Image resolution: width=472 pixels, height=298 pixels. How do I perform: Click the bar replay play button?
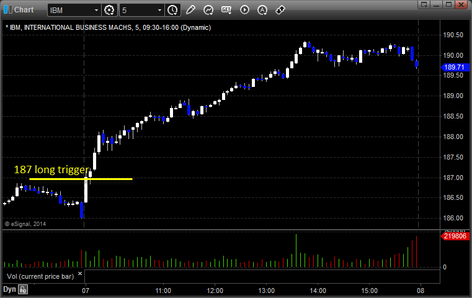coord(244,10)
